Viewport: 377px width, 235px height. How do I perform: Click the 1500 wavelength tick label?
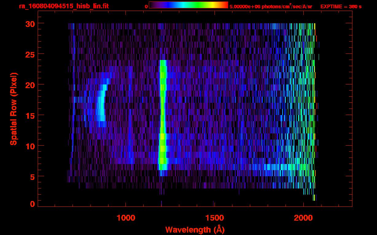click(215, 218)
